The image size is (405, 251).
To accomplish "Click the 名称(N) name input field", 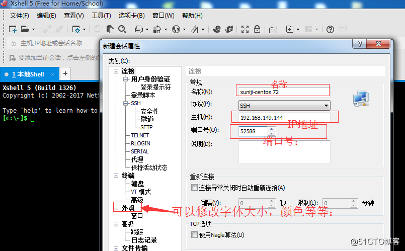I will (284, 92).
